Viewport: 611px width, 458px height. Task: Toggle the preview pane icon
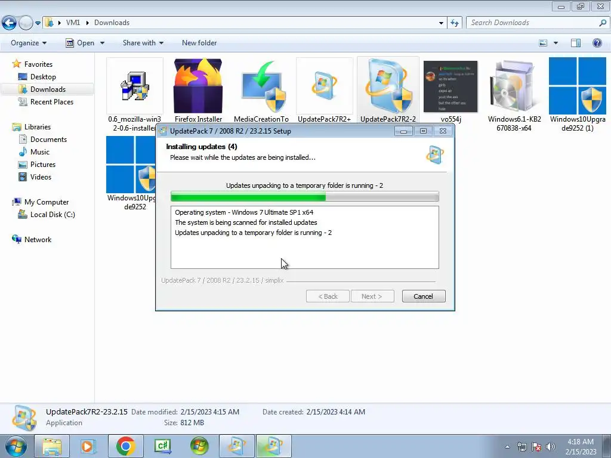[x=576, y=43]
